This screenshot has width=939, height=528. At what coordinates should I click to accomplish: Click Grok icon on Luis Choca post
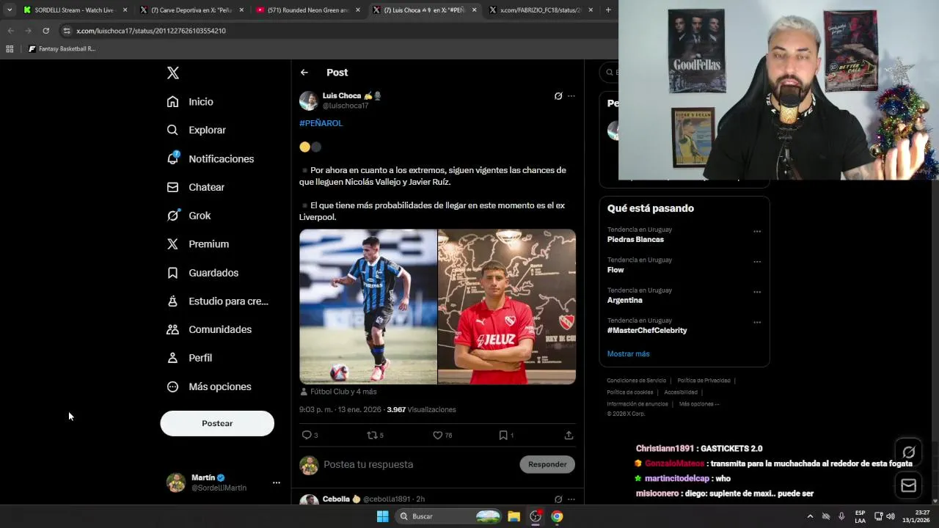[x=558, y=96]
